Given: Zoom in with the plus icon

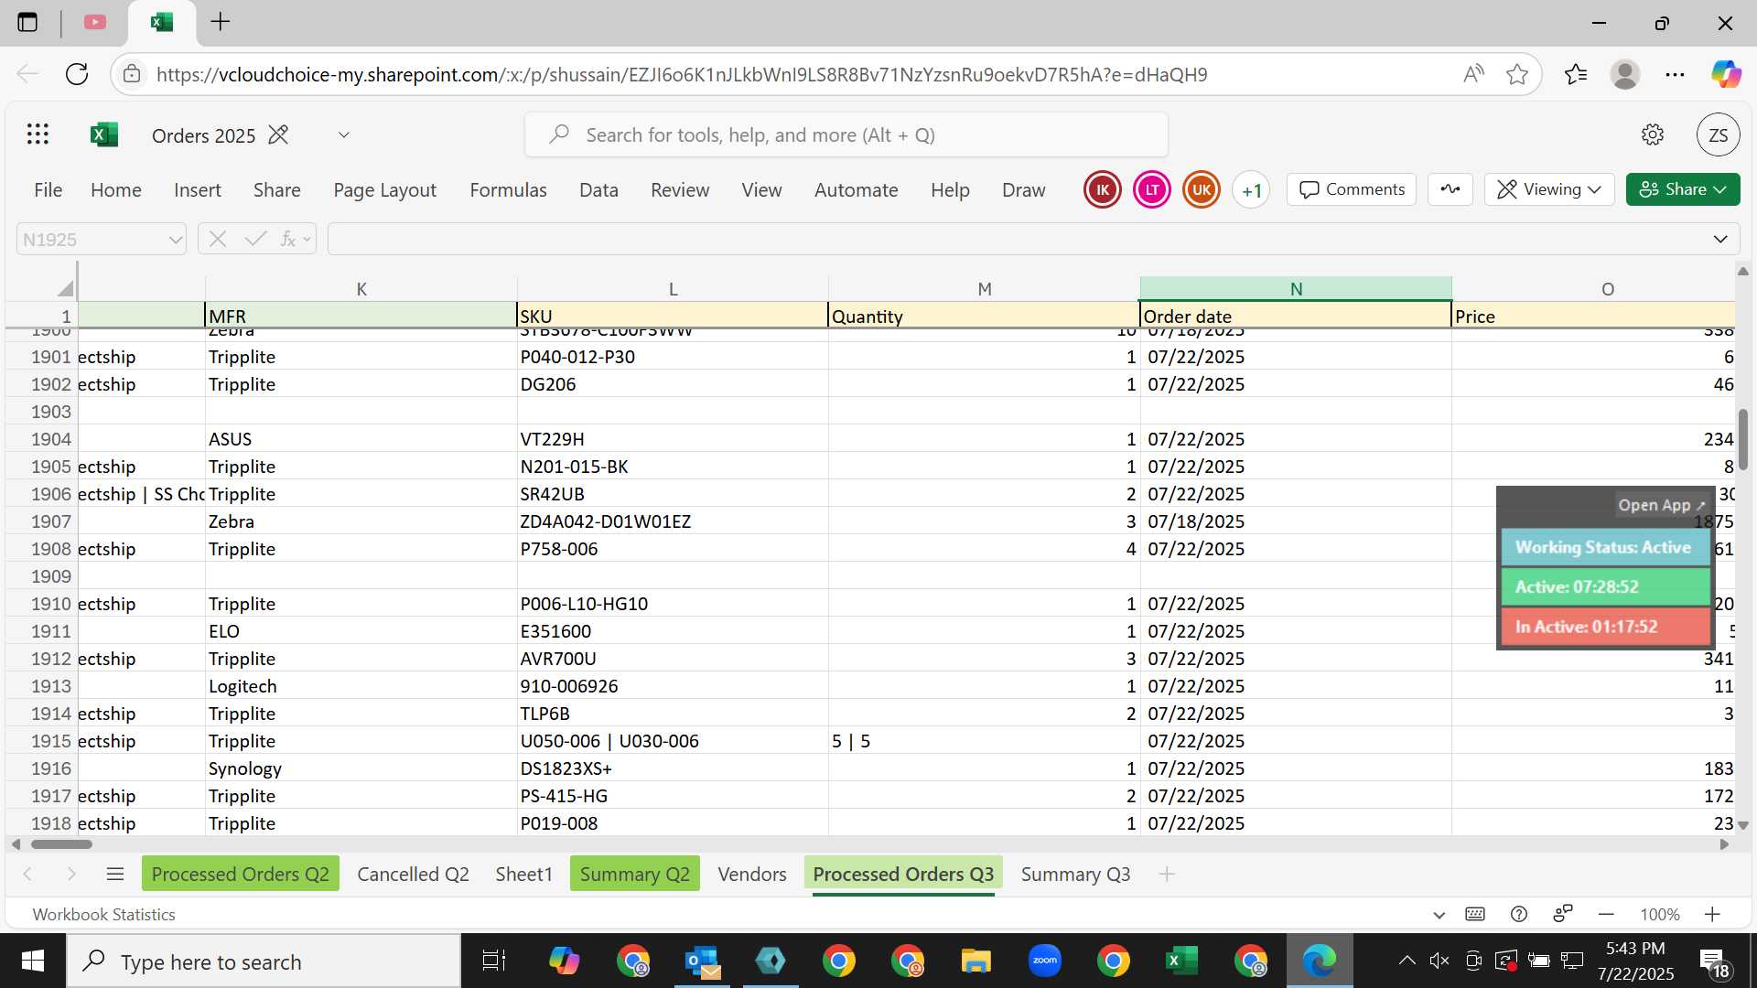Looking at the screenshot, I should pos(1712,914).
